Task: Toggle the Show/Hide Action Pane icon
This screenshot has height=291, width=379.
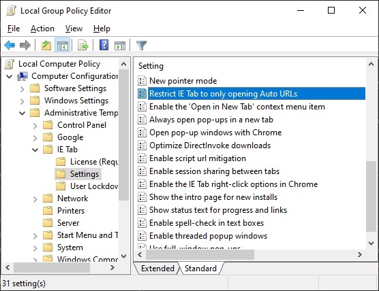Action: 120,45
